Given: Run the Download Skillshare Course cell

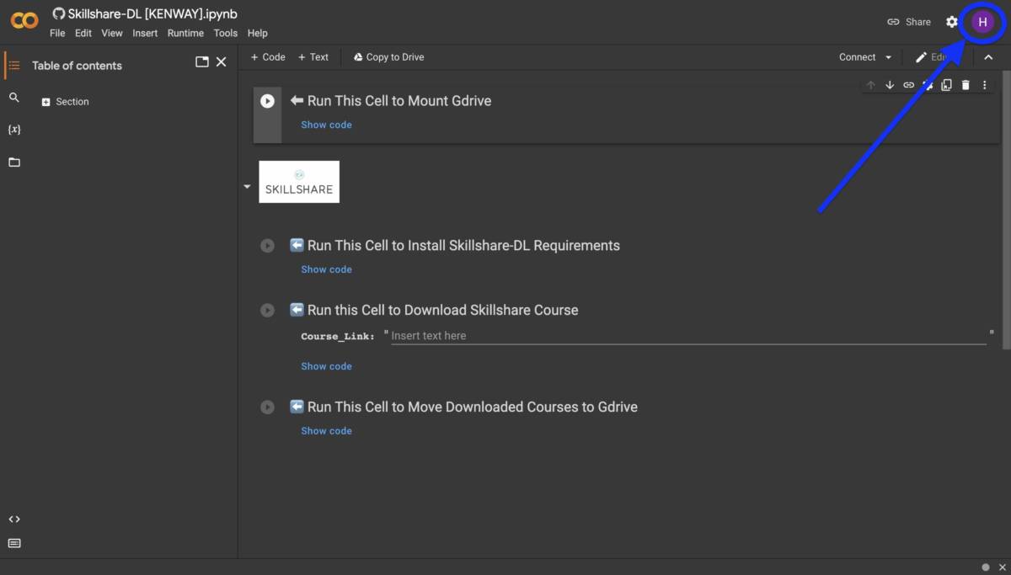Looking at the screenshot, I should coord(267,311).
